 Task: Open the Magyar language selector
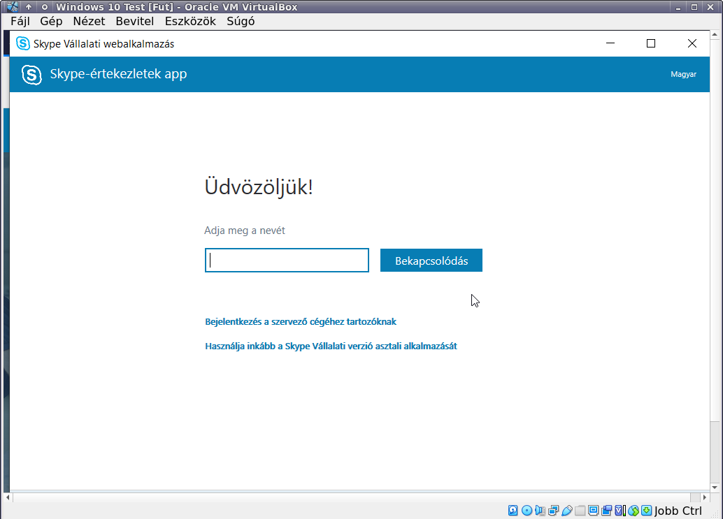(683, 74)
